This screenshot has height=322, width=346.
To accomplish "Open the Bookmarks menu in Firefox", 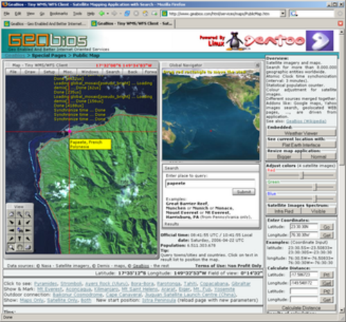I will pos(59,14).
